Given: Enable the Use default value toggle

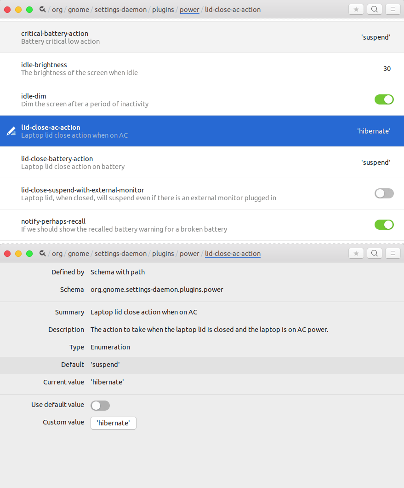Looking at the screenshot, I should (x=100, y=406).
